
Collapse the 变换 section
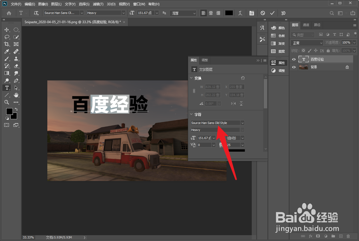[x=192, y=78]
